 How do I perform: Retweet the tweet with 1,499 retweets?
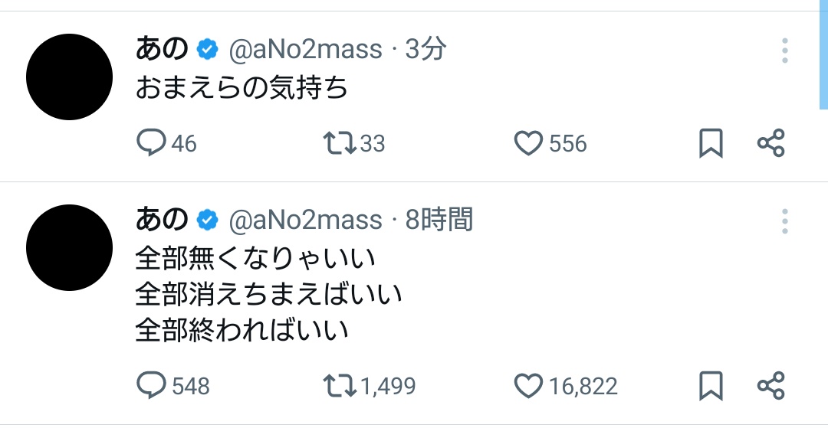(x=338, y=385)
